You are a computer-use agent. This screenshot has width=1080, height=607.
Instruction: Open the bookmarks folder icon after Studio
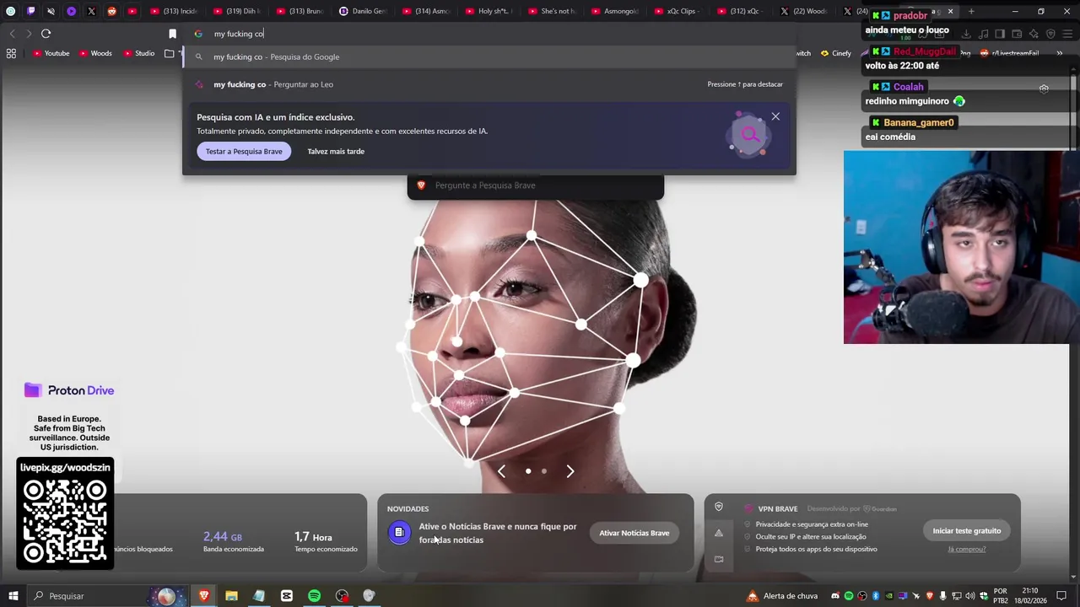[169, 53]
